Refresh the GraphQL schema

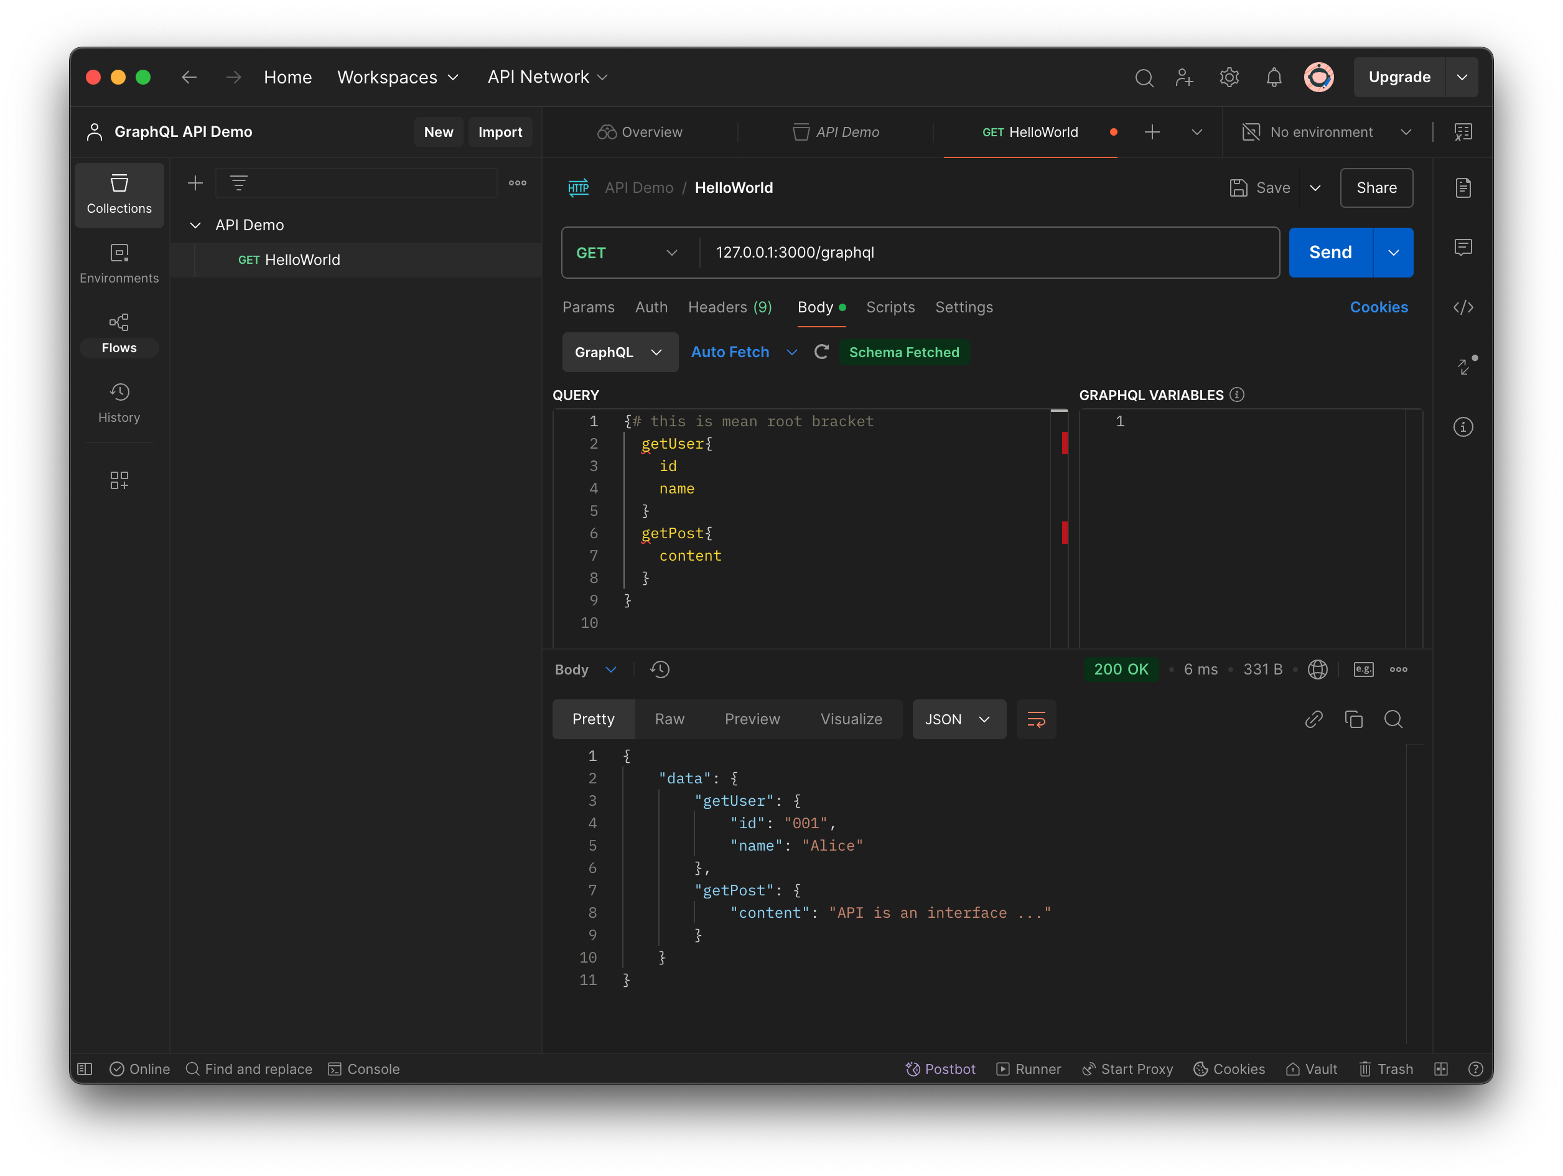point(821,352)
